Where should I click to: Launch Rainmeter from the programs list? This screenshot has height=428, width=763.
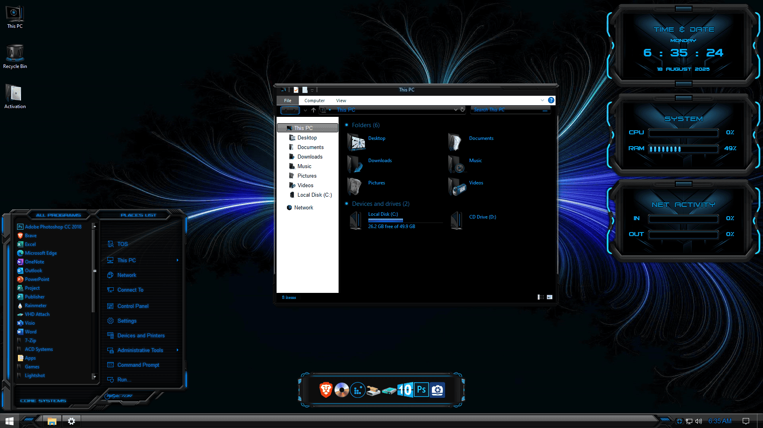(35, 306)
